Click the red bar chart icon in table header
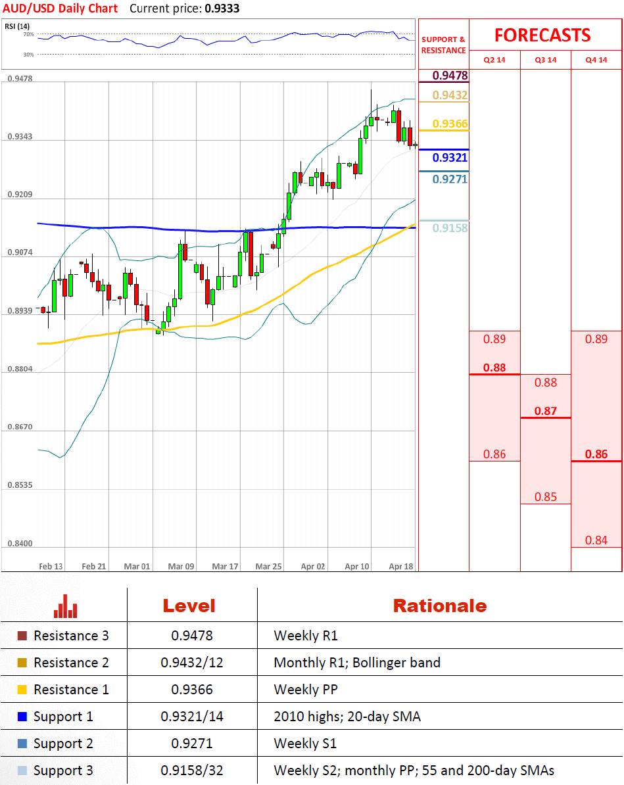The height and width of the screenshot is (785, 624). pos(65,606)
